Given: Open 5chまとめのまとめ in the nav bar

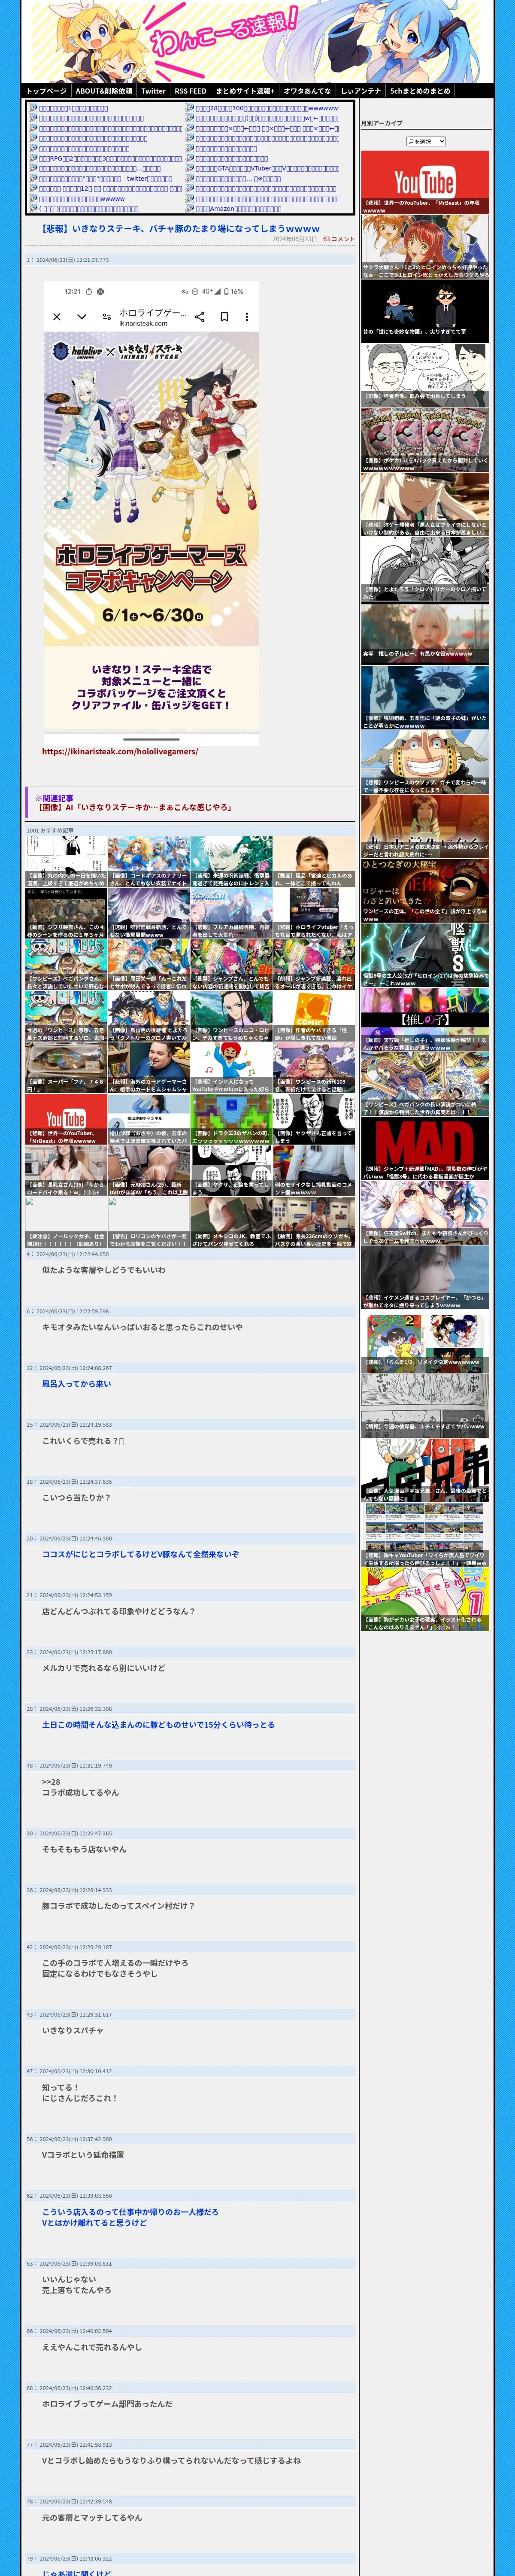Looking at the screenshot, I should click(x=420, y=91).
